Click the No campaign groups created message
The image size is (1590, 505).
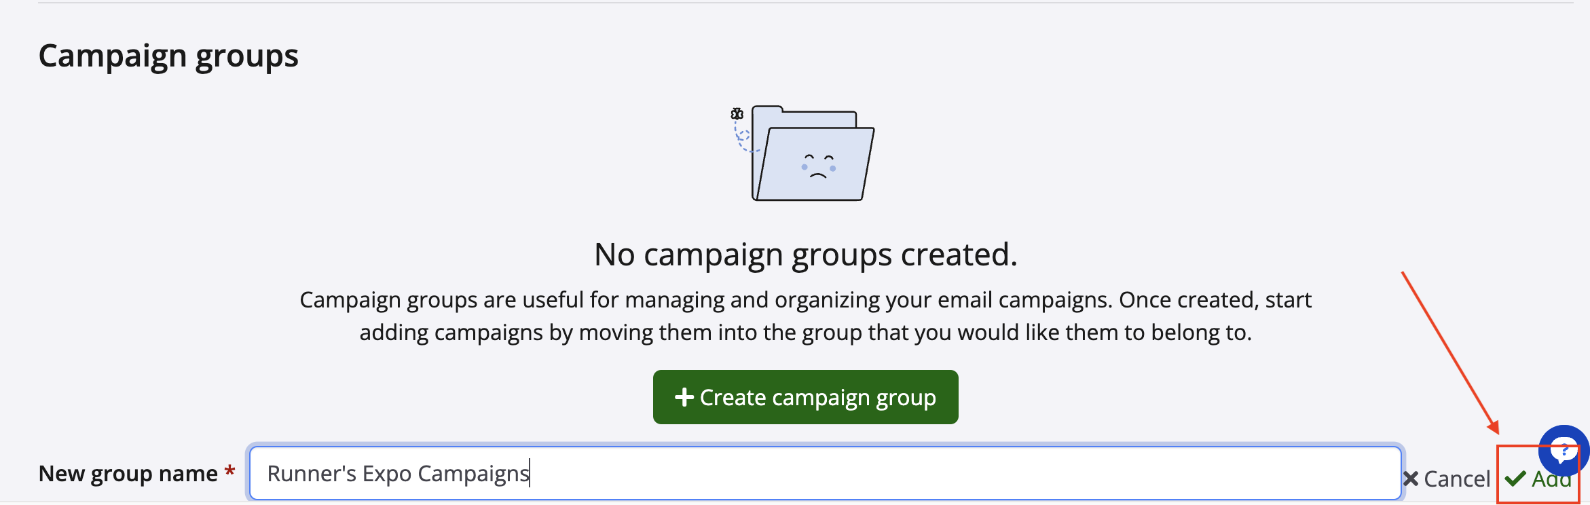click(805, 255)
